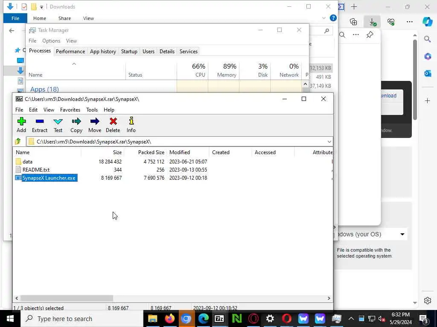The image size is (437, 327).
Task: Open the File menu in 7-Zip
Action: (19, 110)
